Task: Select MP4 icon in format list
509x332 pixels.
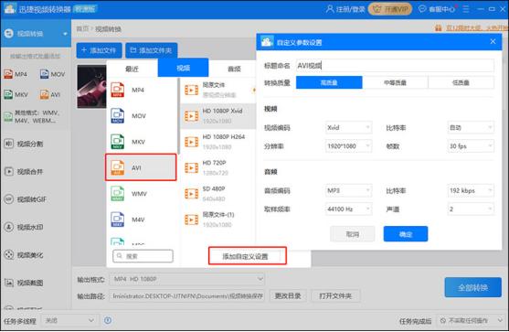Action: 118,90
